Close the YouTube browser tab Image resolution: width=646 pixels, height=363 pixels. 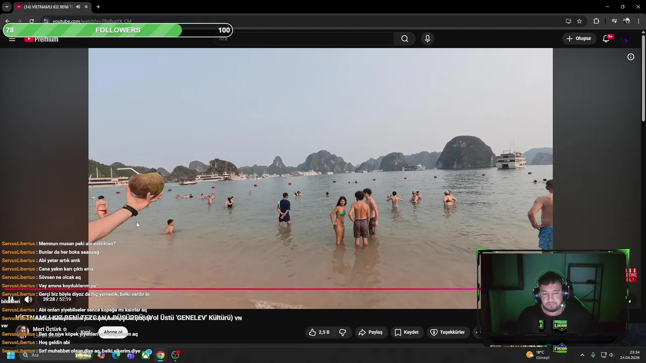(86, 7)
